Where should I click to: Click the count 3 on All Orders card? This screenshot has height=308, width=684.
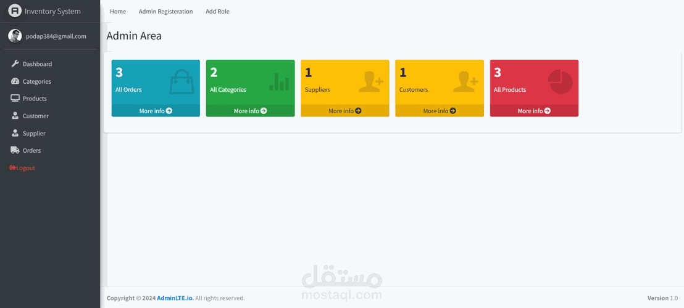point(119,72)
